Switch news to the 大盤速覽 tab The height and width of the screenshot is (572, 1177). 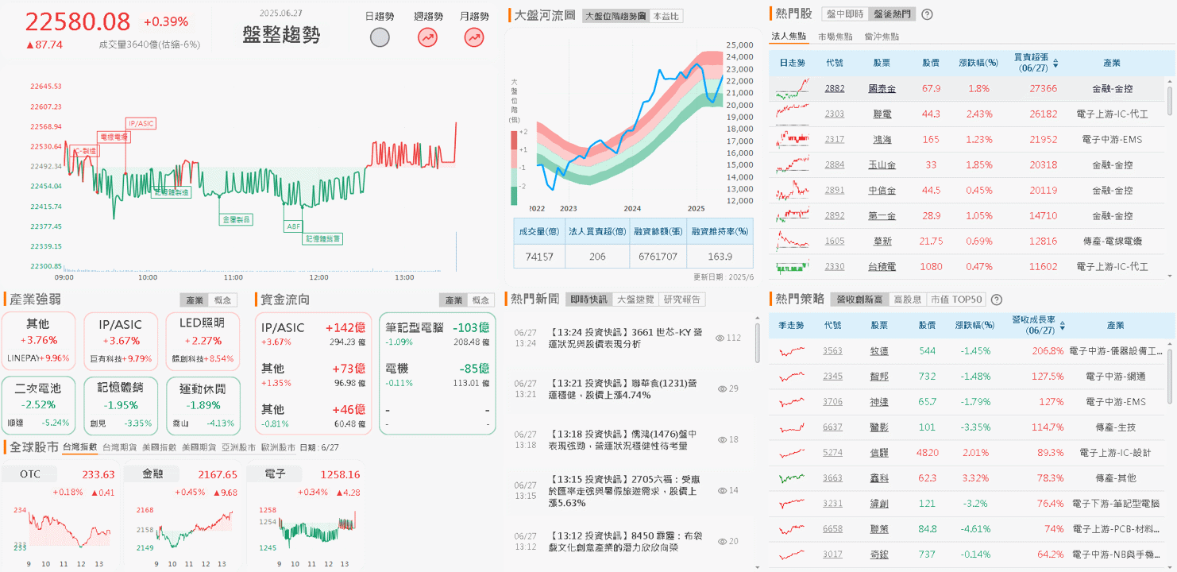pos(635,300)
